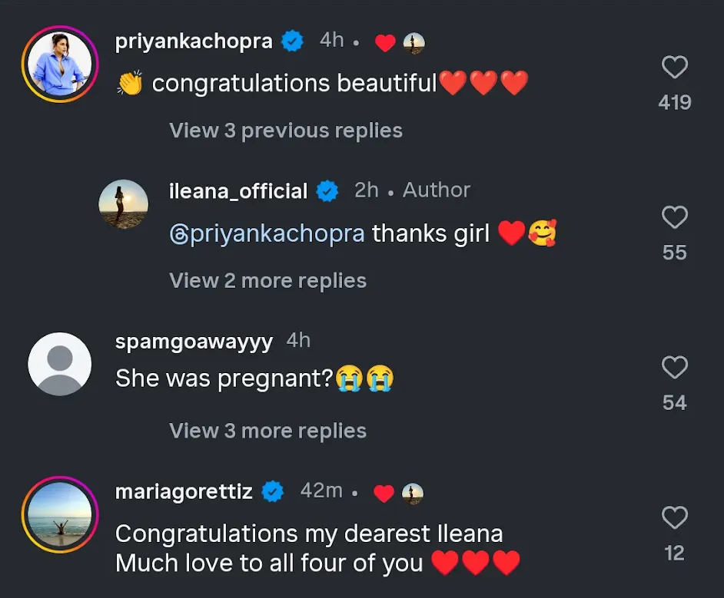Expand View 3 more replies

pyautogui.click(x=267, y=431)
